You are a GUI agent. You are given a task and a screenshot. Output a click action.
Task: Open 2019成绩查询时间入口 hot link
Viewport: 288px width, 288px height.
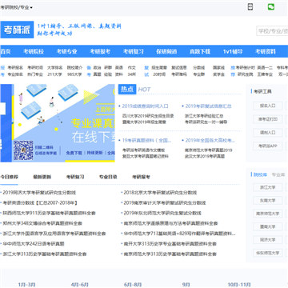(145, 106)
